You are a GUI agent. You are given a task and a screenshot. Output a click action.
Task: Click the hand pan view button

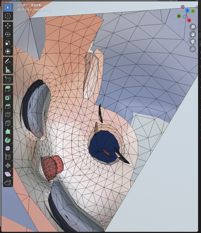click(x=193, y=34)
